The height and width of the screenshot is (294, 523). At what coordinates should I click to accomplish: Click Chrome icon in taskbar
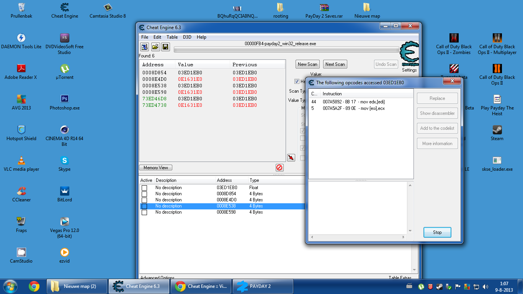[34, 286]
